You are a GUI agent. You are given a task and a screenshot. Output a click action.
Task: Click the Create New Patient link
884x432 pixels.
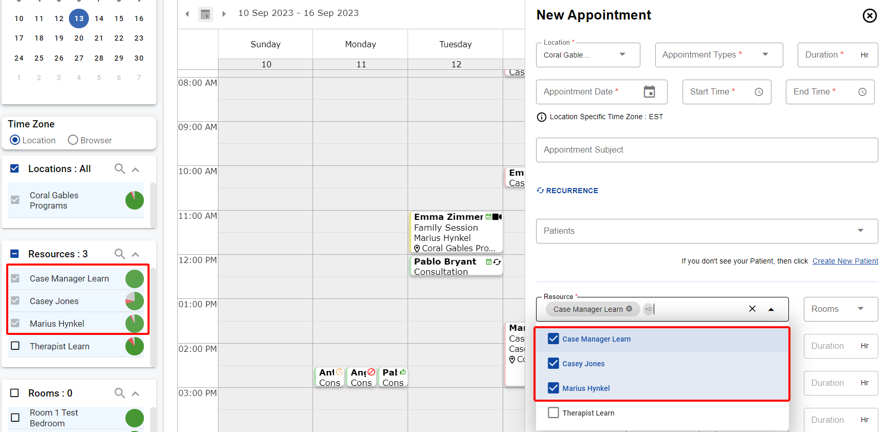(845, 261)
